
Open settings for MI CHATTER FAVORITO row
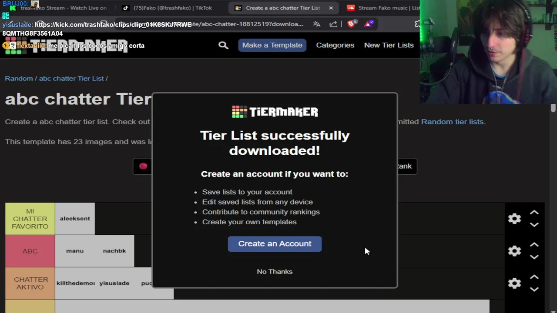[514, 219]
